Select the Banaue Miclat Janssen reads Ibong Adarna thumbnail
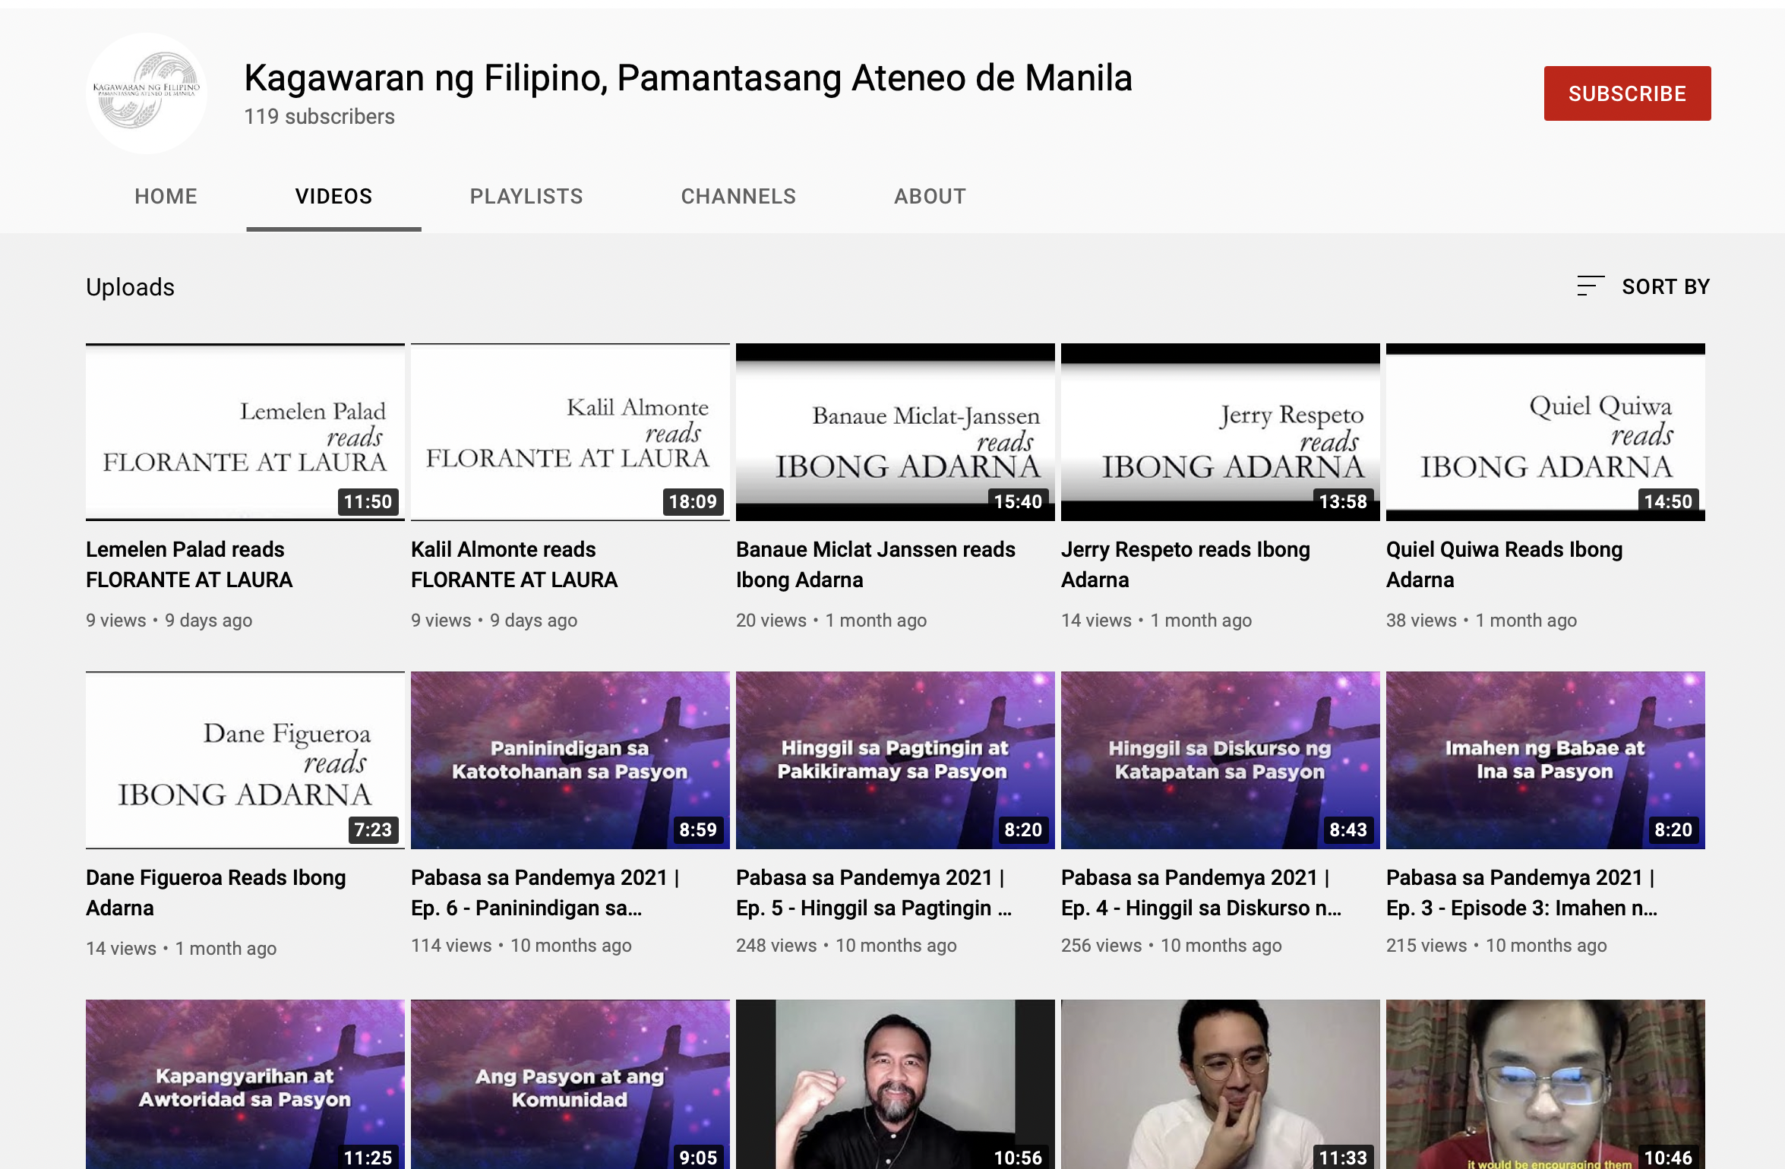Image resolution: width=1785 pixels, height=1169 pixels. 894,431
